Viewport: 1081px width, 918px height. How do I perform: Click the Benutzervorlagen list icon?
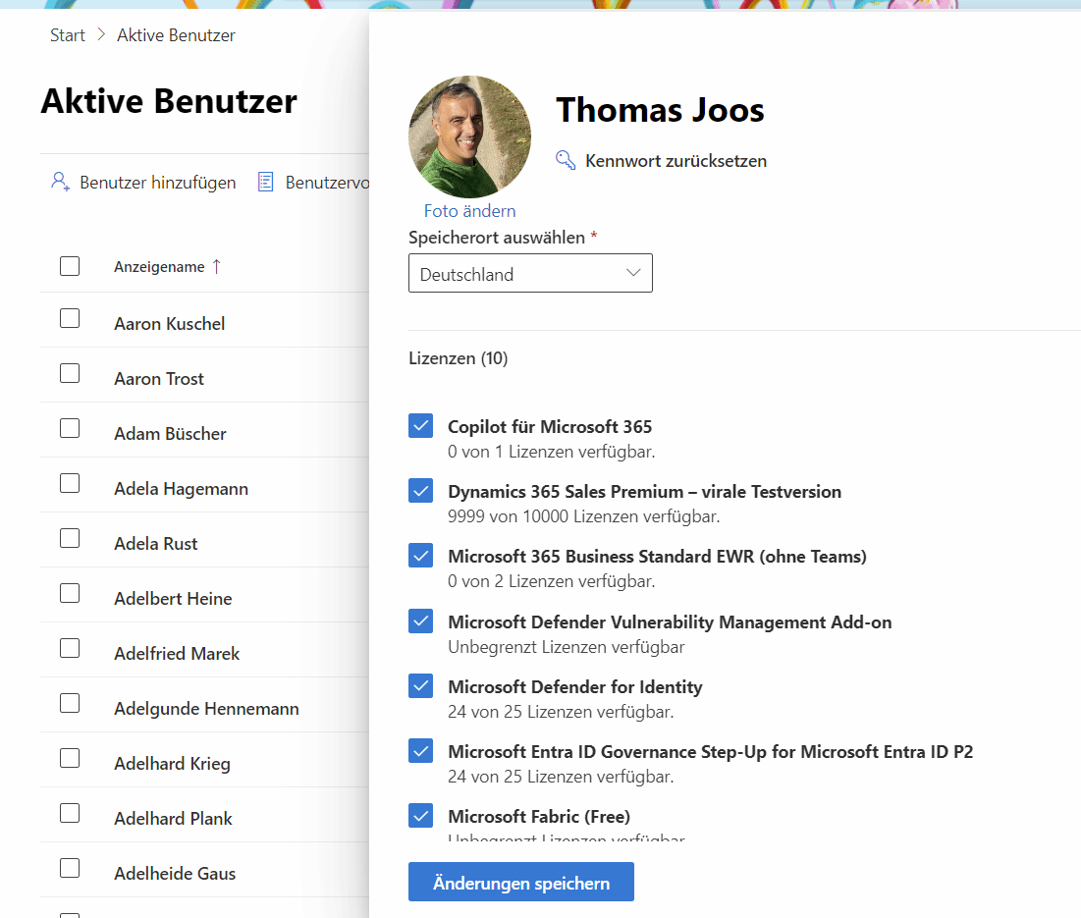click(x=264, y=182)
